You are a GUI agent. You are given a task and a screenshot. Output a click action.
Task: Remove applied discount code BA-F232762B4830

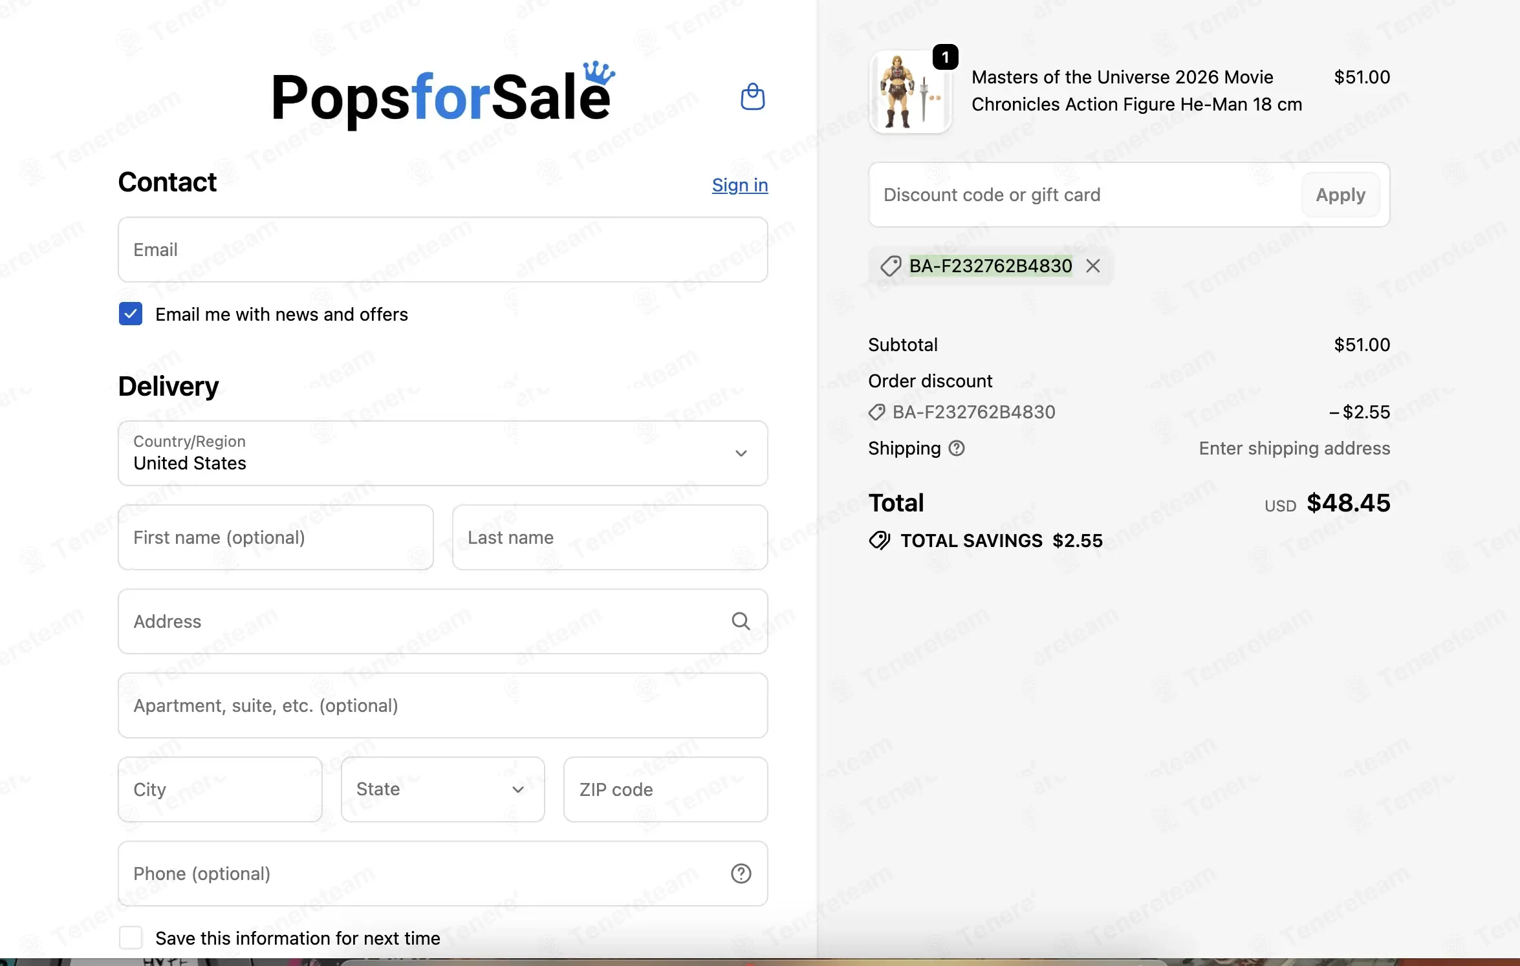tap(1093, 266)
